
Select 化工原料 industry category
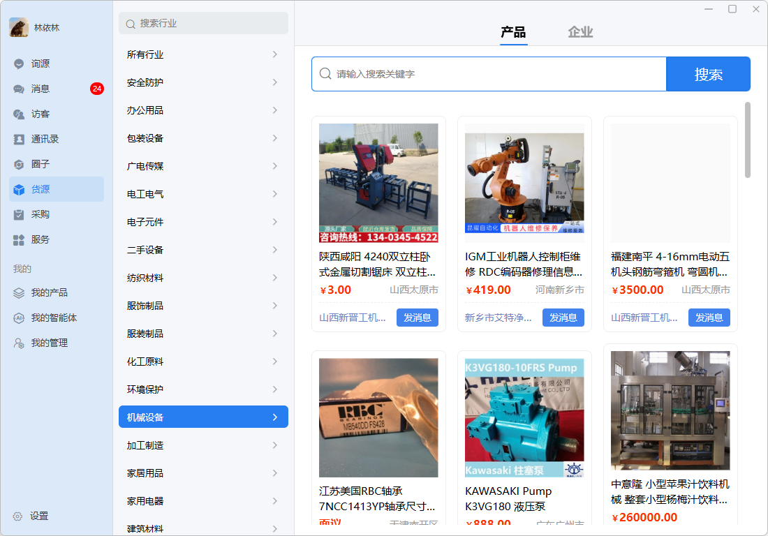click(x=203, y=362)
